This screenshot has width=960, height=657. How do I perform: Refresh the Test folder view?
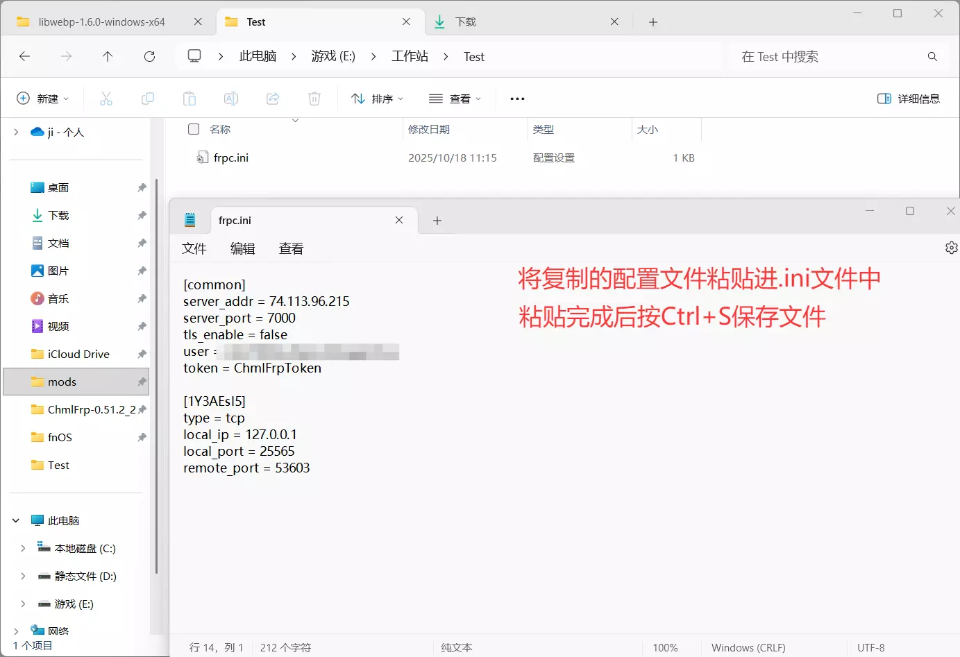click(149, 57)
